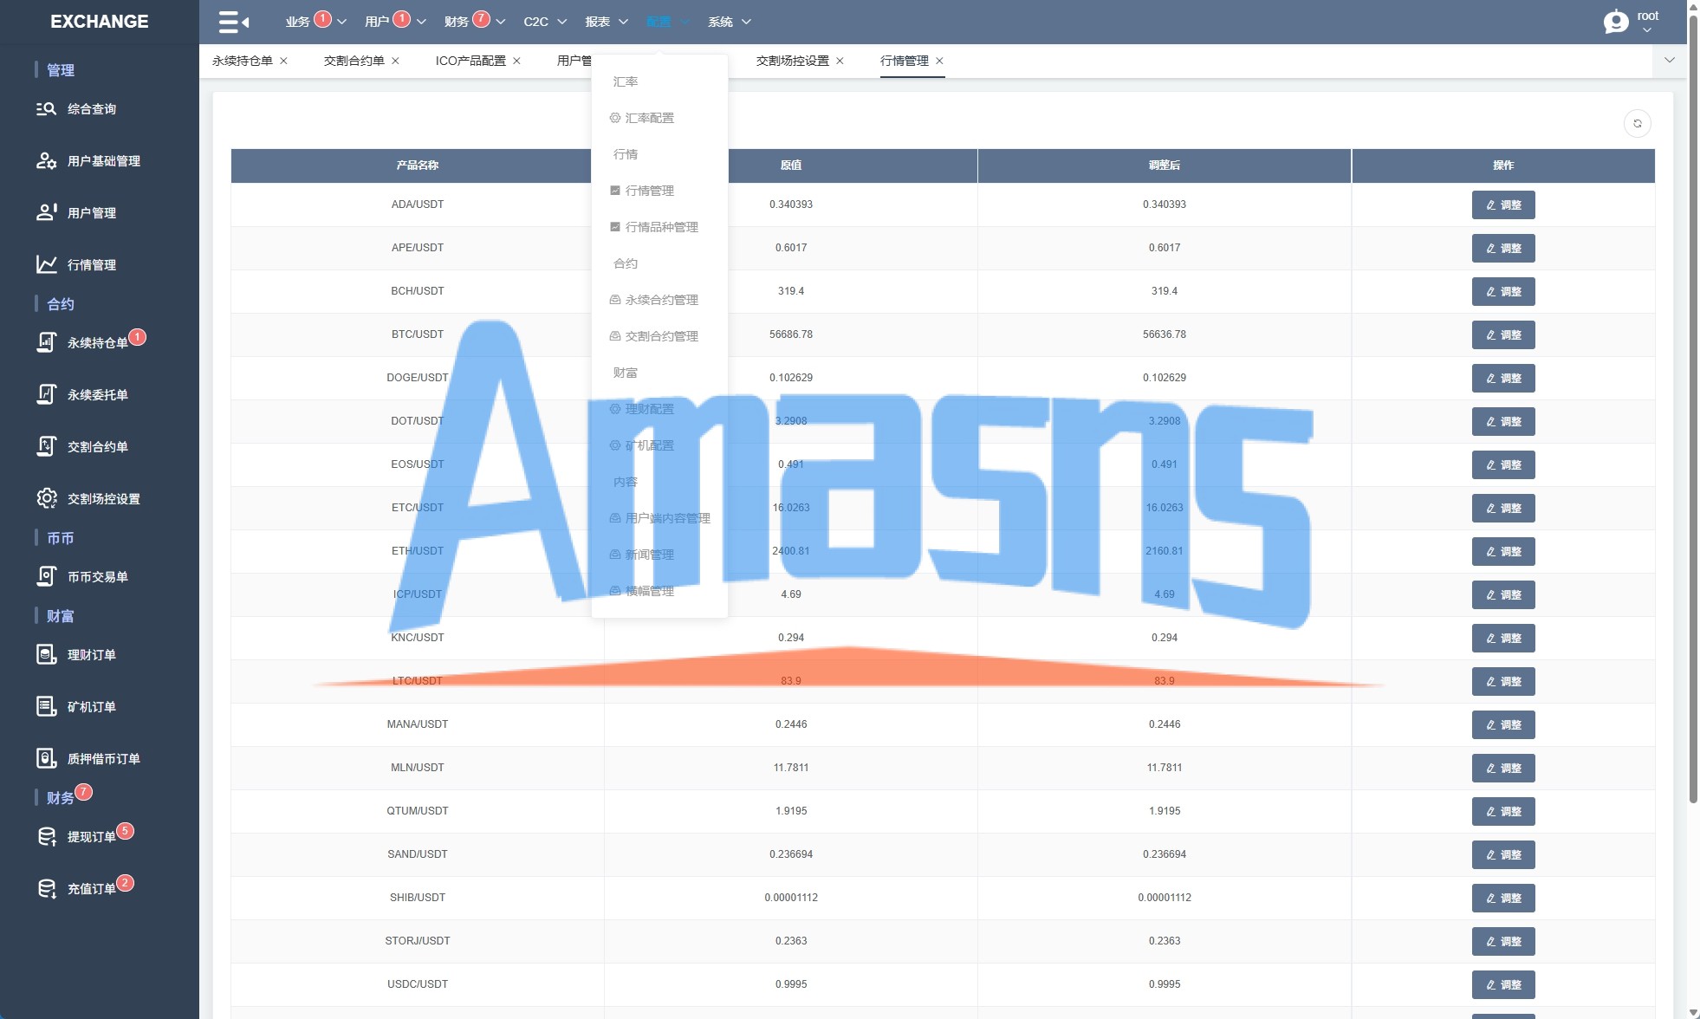Expand the 报表 top menu

click(x=607, y=22)
